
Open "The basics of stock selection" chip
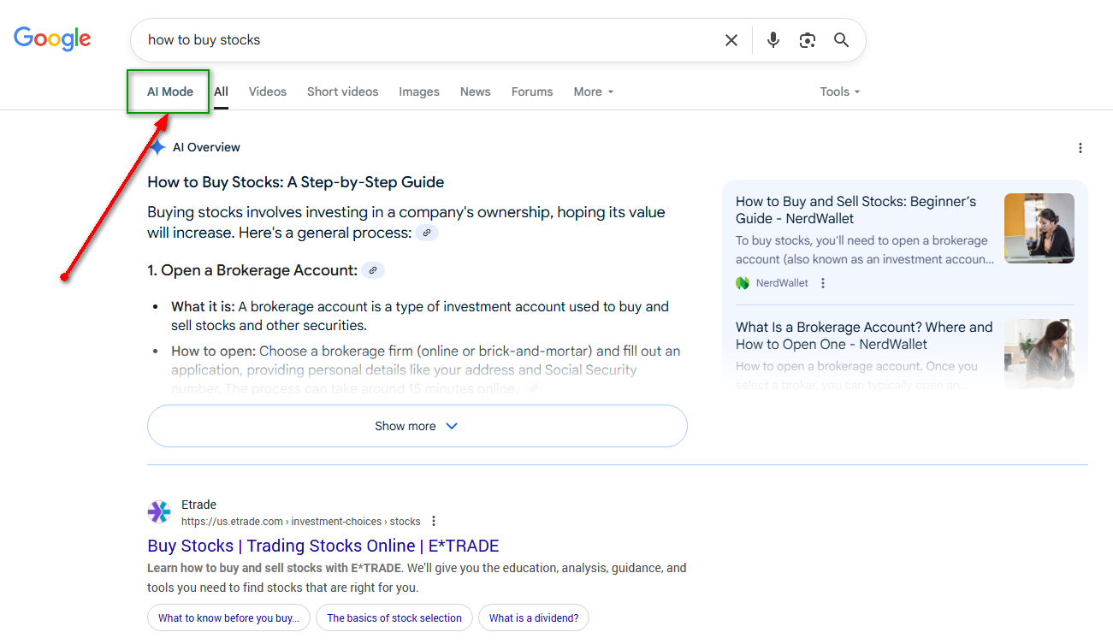[394, 617]
